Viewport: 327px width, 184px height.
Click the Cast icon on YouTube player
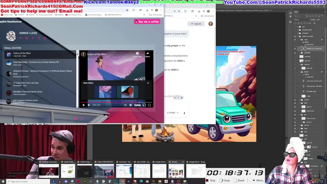tap(144, 105)
